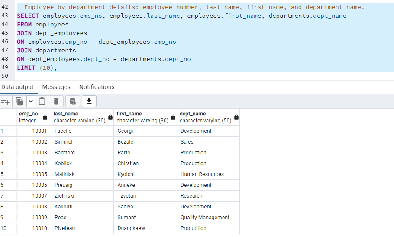394x237 pixels.
Task: Click the Paste clipboard icon
Action: click(42, 102)
